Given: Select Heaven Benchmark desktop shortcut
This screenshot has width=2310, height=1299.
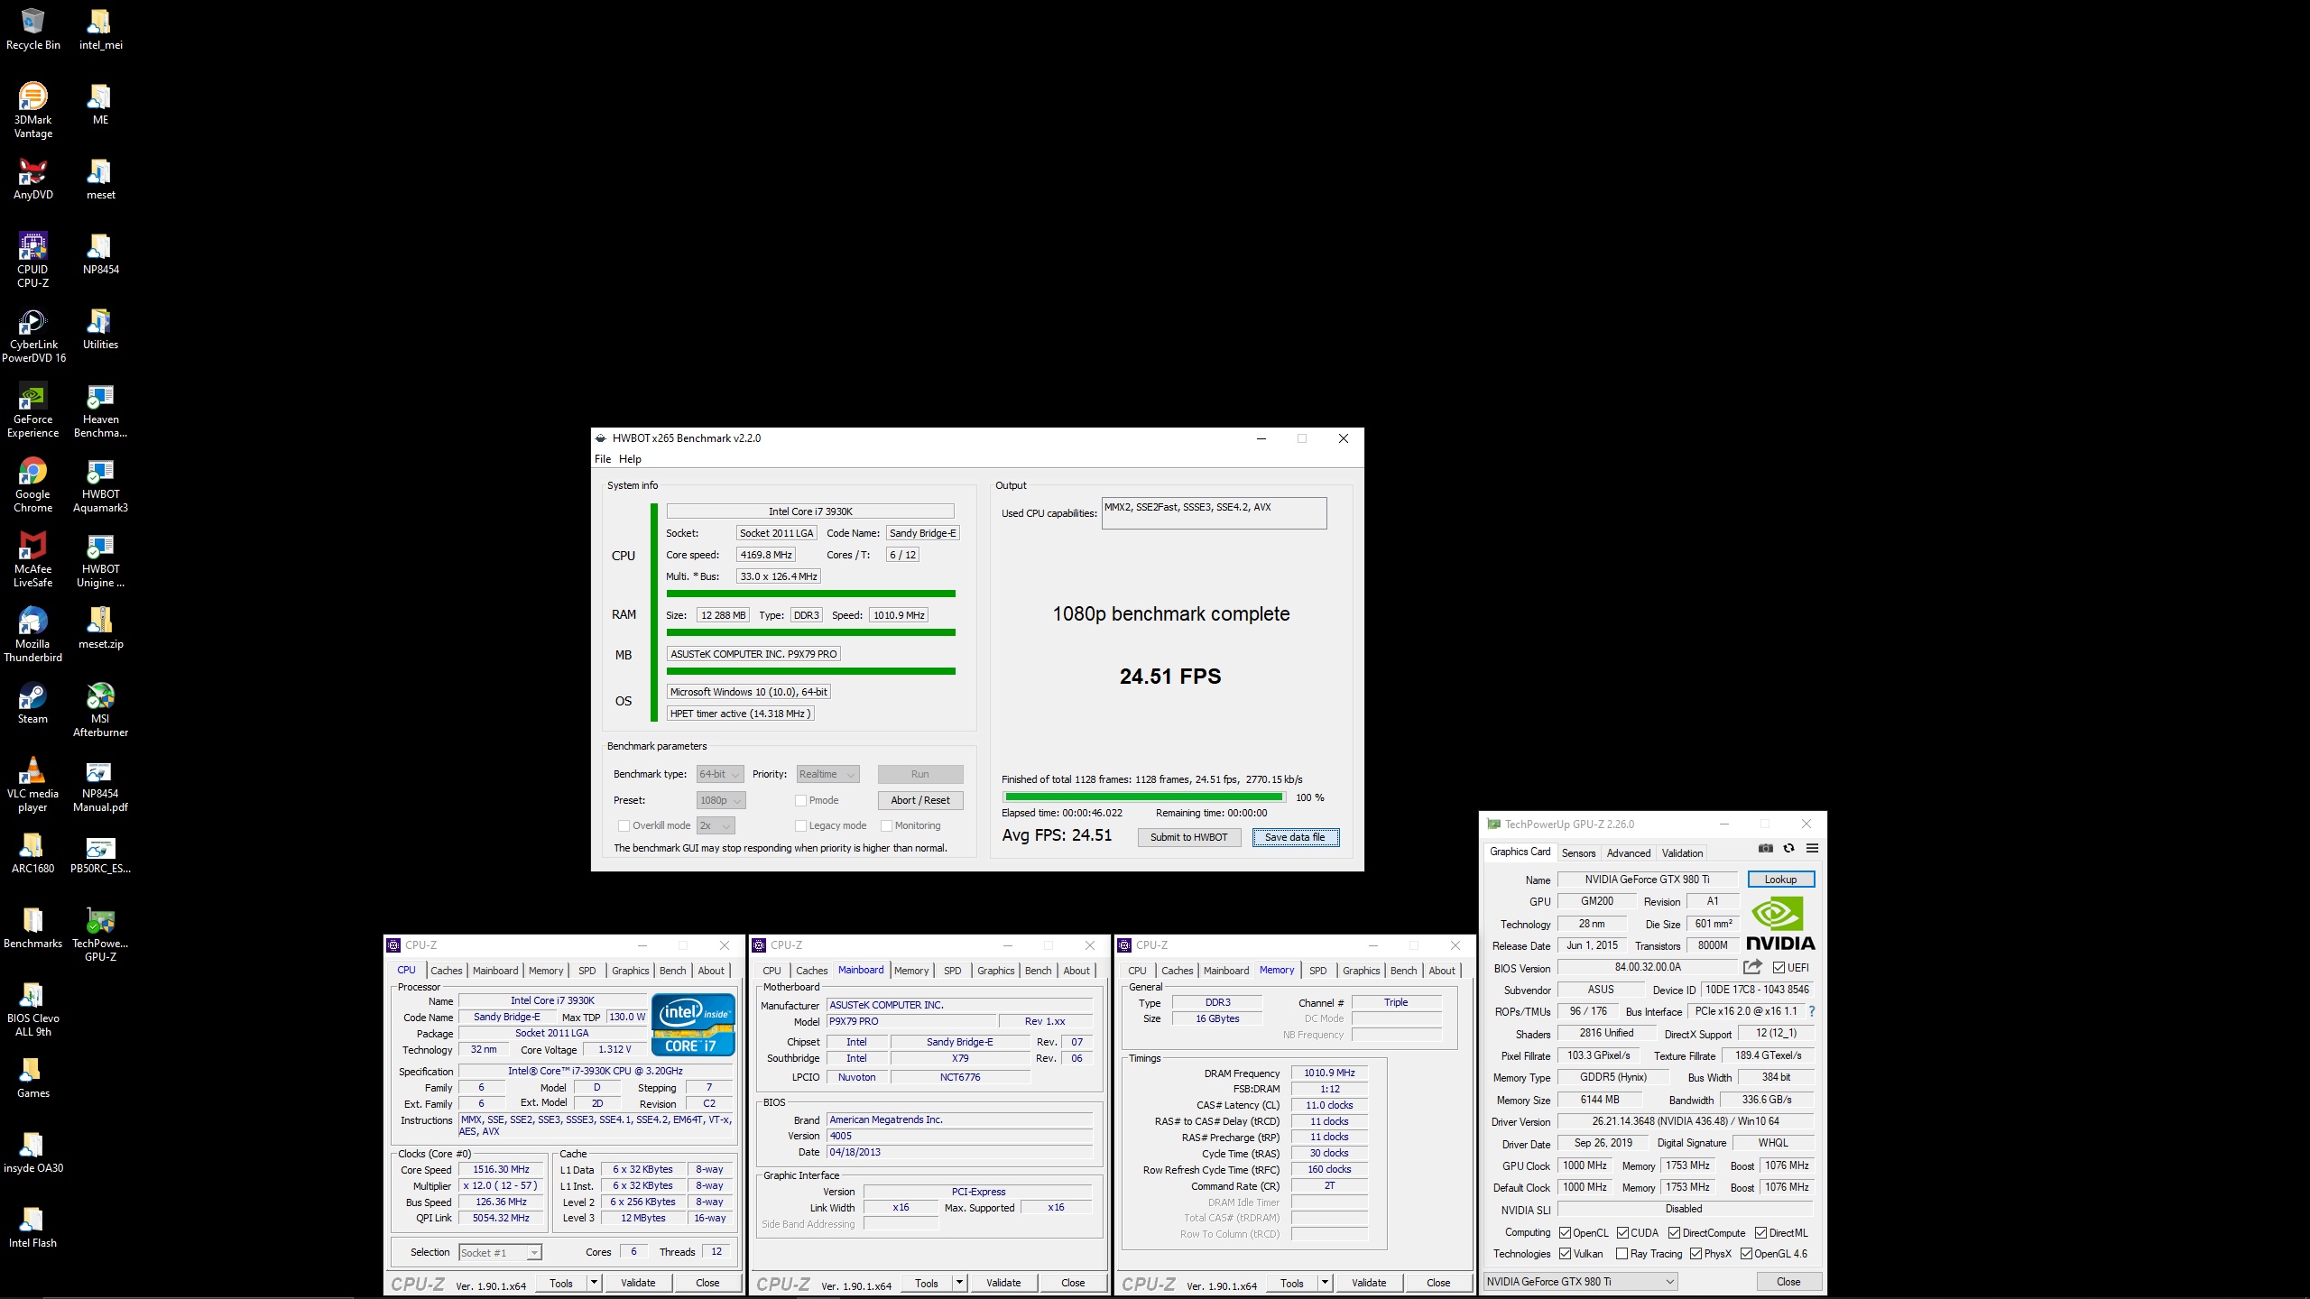Looking at the screenshot, I should [x=100, y=410].
